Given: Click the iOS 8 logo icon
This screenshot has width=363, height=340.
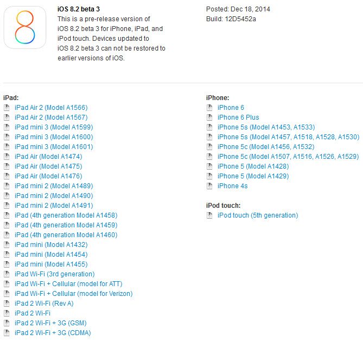Looking at the screenshot, I should click(x=25, y=27).
